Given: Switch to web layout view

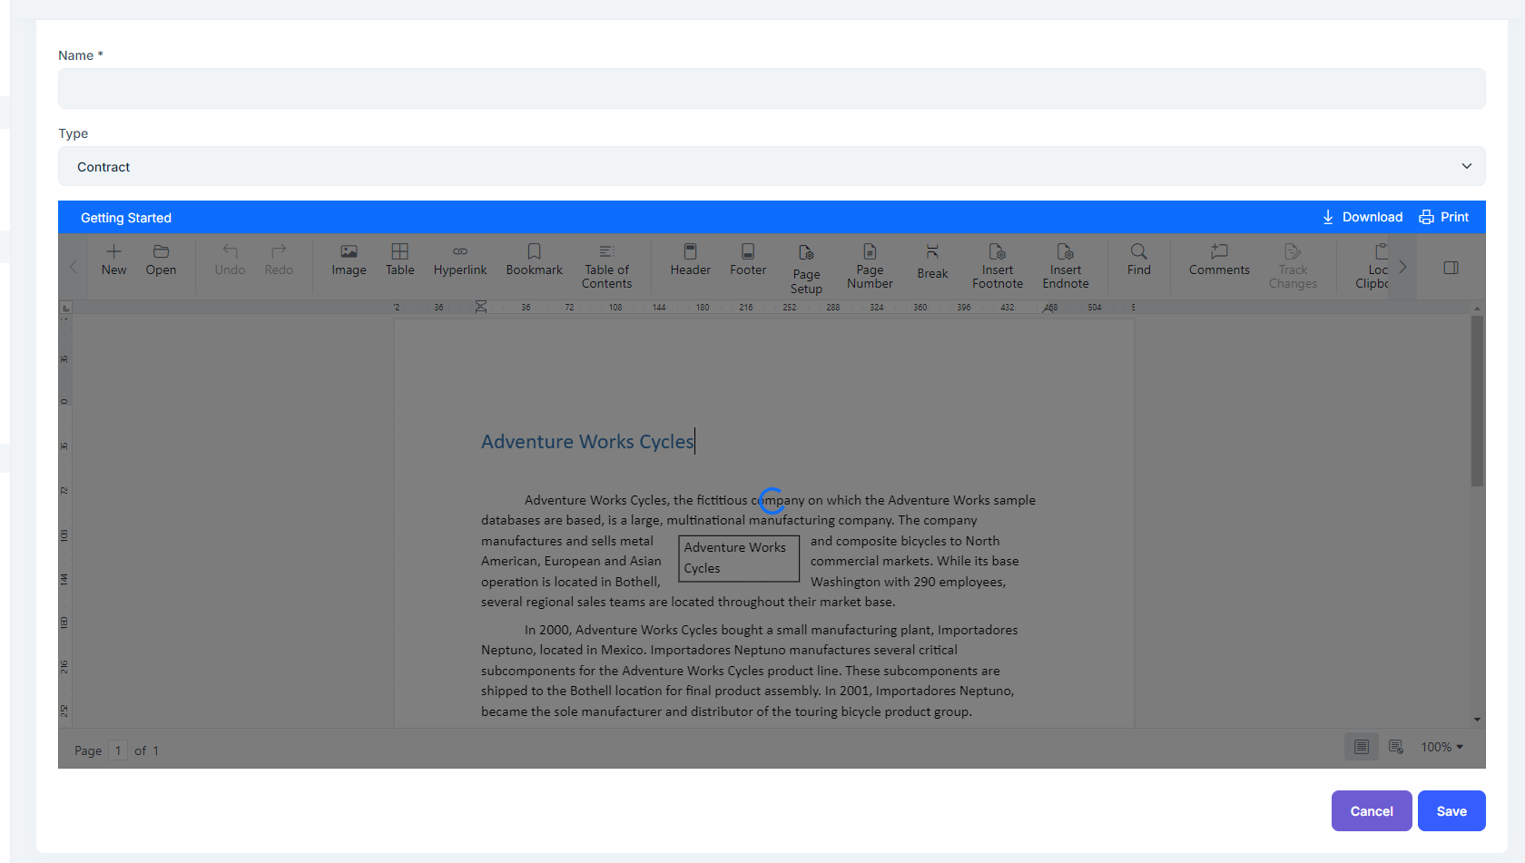Looking at the screenshot, I should (x=1396, y=747).
